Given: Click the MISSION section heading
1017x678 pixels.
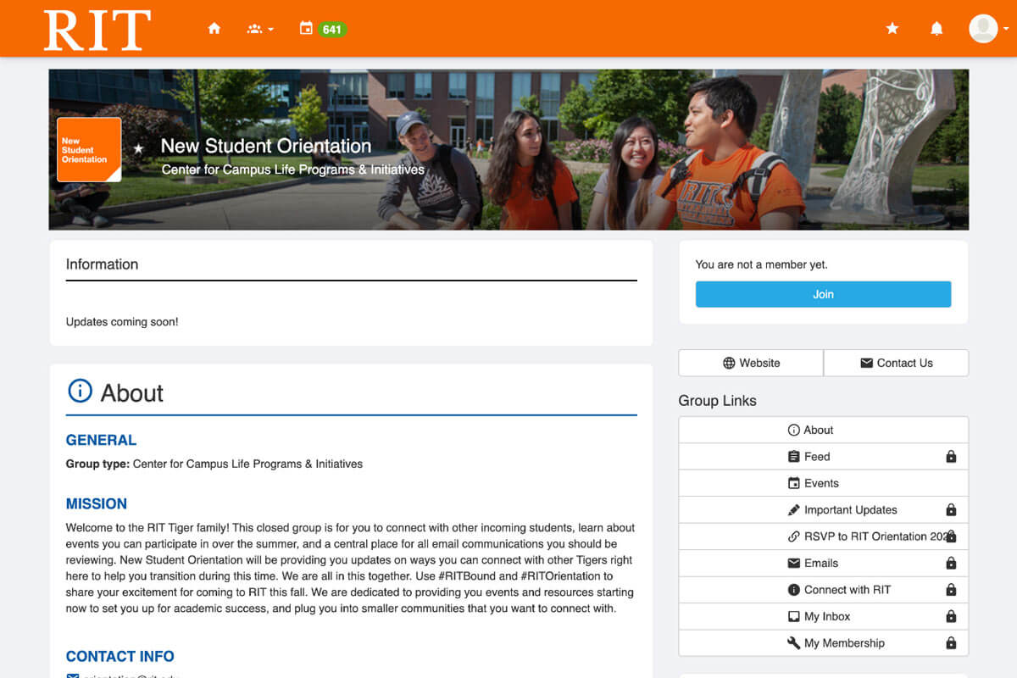Looking at the screenshot, I should coord(97,503).
